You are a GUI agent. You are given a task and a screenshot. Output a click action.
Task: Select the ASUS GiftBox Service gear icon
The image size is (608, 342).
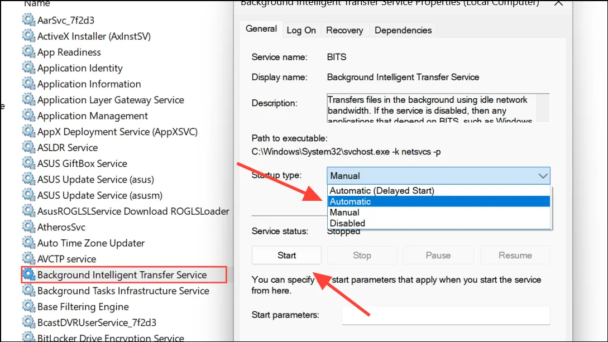pyautogui.click(x=28, y=163)
